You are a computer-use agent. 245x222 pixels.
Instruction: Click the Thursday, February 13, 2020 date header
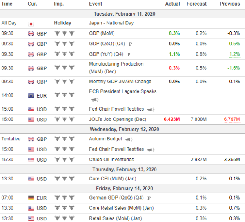pos(125,169)
